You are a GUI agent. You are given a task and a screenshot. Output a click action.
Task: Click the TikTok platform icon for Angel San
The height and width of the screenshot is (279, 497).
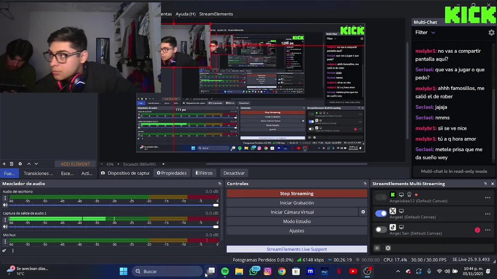[393, 227]
